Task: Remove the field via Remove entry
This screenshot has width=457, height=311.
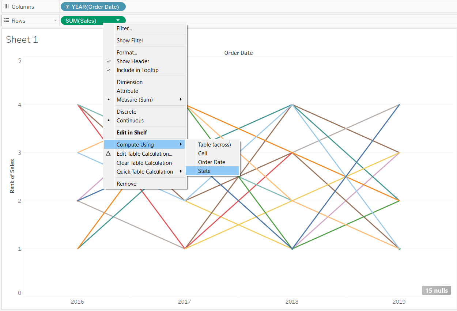Action: point(146,183)
